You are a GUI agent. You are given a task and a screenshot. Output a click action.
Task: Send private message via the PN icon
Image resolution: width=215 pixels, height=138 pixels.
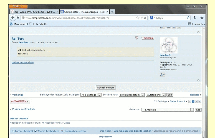click(x=163, y=75)
